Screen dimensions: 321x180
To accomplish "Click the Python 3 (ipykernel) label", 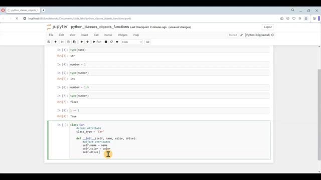I will [258, 35].
